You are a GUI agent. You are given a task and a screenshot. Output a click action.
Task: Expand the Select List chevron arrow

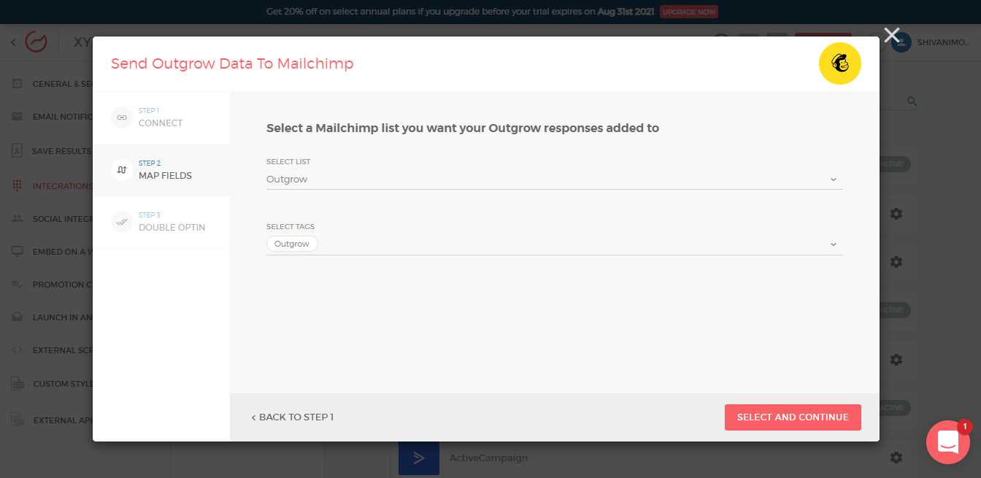[x=834, y=180]
